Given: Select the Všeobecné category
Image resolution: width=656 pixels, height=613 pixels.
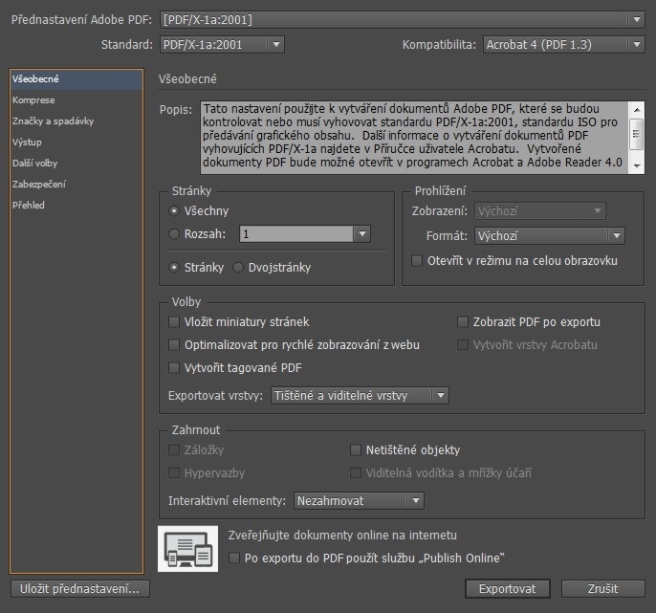Looking at the screenshot, I should click(77, 79).
